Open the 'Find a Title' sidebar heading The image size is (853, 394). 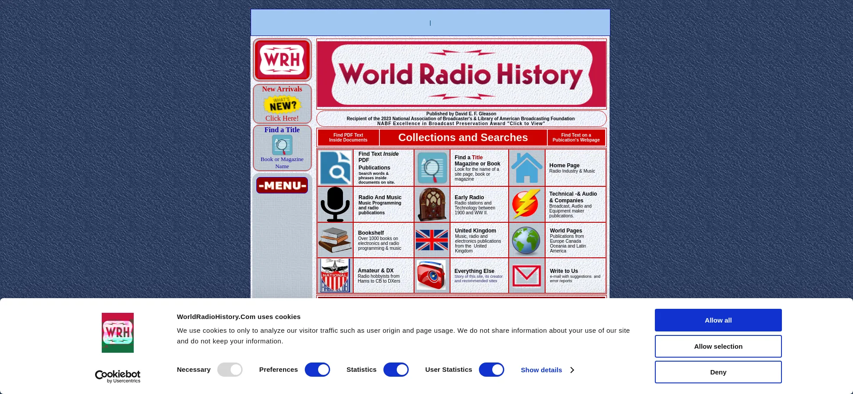pyautogui.click(x=282, y=130)
